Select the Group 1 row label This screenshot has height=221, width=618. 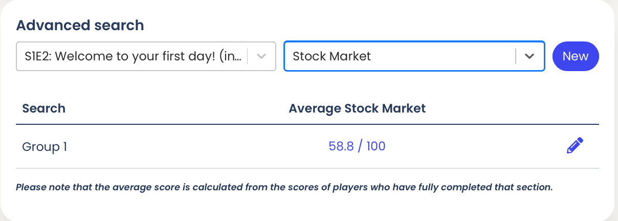pyautogui.click(x=45, y=147)
